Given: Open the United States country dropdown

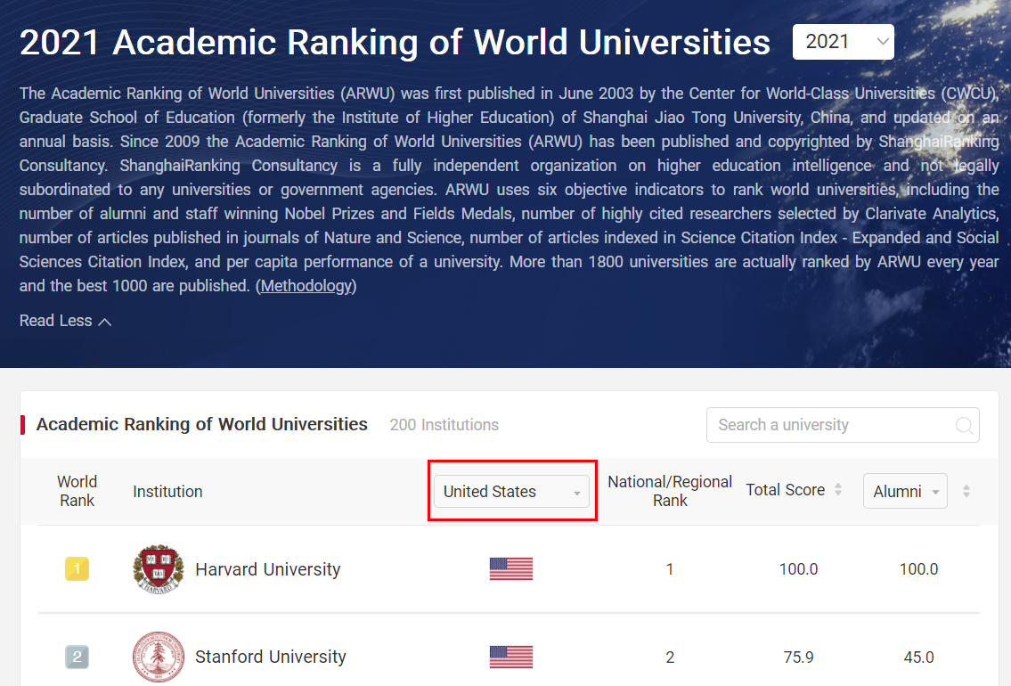Looking at the screenshot, I should (x=511, y=491).
